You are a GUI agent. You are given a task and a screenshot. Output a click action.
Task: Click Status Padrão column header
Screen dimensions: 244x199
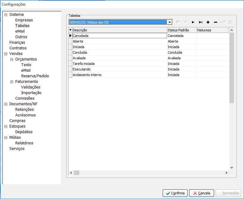pos(182,30)
